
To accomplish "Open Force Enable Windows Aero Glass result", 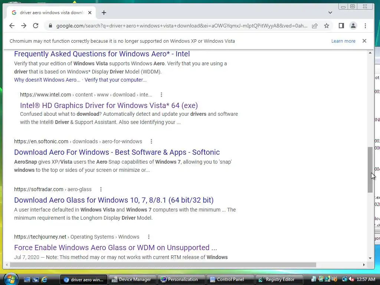I will [x=115, y=248].
